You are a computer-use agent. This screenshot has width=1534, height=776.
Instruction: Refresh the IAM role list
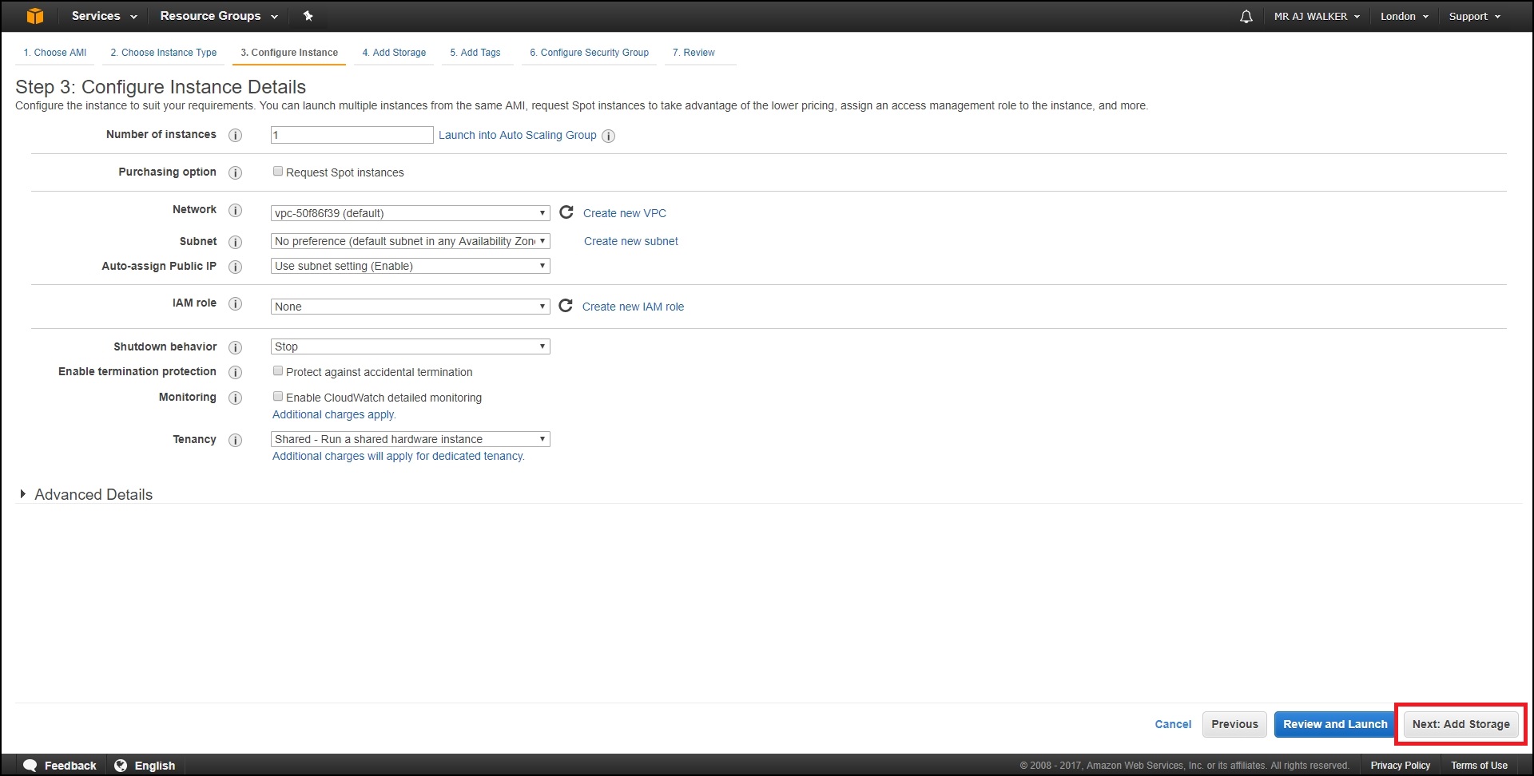565,306
